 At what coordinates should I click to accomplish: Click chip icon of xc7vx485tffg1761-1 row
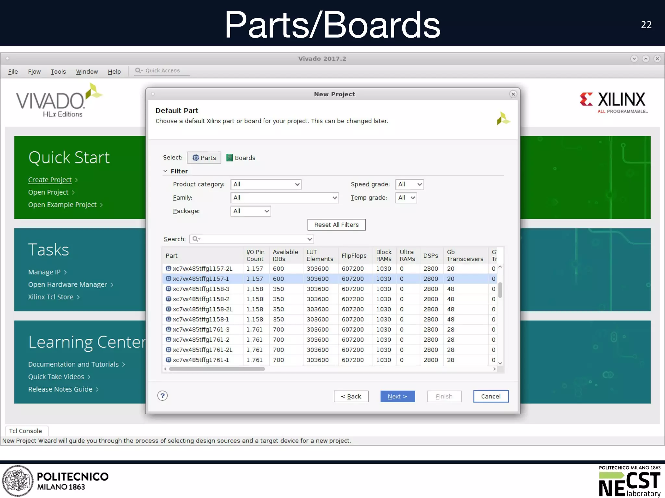pyautogui.click(x=168, y=360)
